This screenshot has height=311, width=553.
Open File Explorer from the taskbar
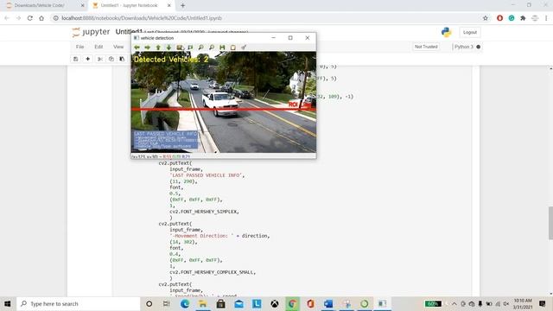coord(203,303)
